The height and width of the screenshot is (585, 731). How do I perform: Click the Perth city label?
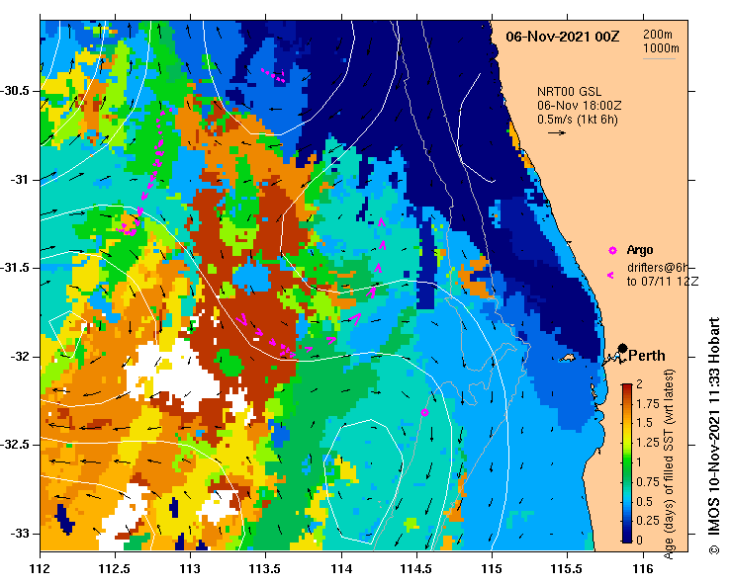(x=647, y=356)
